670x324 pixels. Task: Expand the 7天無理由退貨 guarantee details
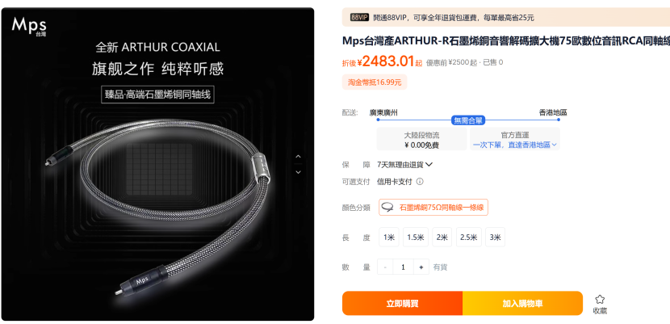pyautogui.click(x=429, y=165)
